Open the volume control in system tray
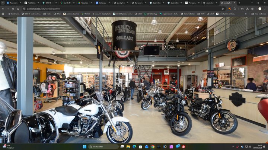 (250, 147)
